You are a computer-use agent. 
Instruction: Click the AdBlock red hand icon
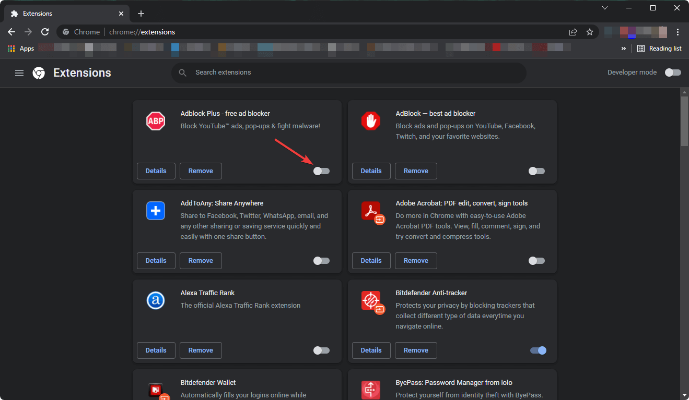click(x=371, y=121)
